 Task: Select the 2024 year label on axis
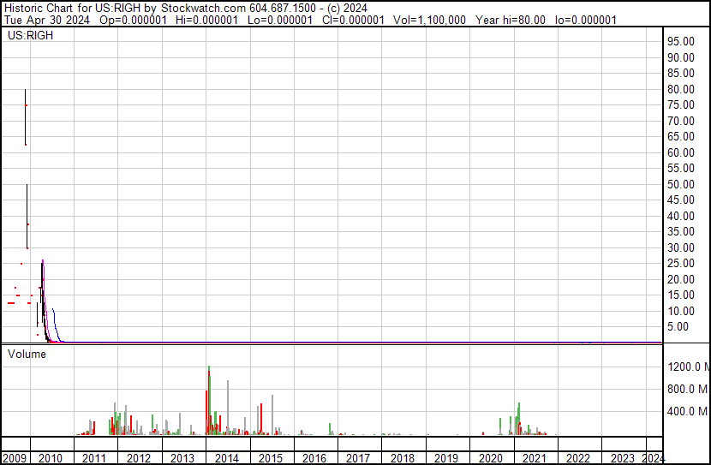(654, 458)
